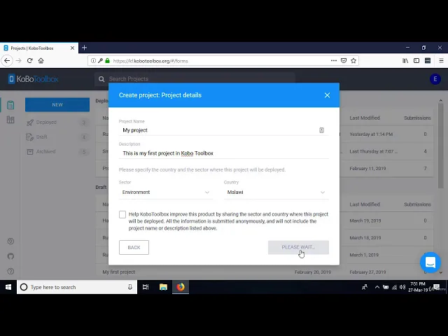
Task: Click the browser forward arrow
Action: pos(19,61)
